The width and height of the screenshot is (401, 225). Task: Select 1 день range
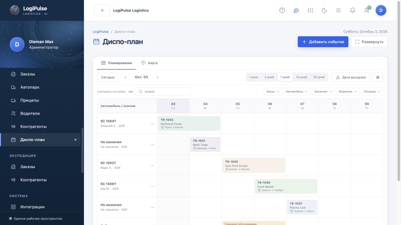254,77
